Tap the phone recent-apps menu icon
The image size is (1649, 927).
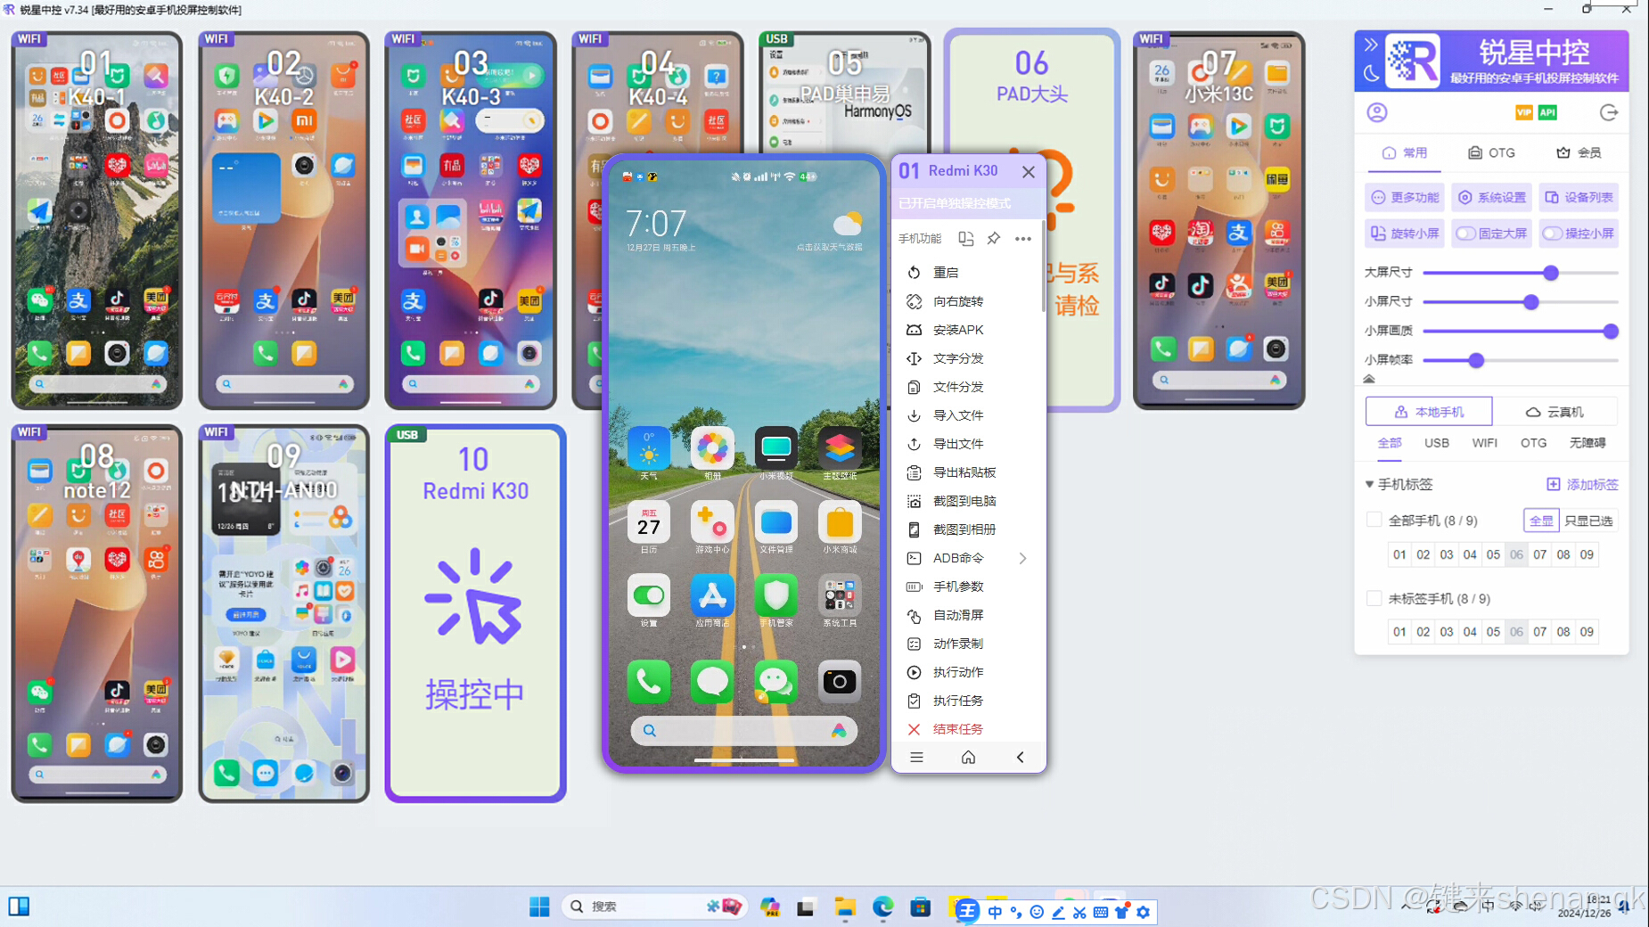coord(916,758)
